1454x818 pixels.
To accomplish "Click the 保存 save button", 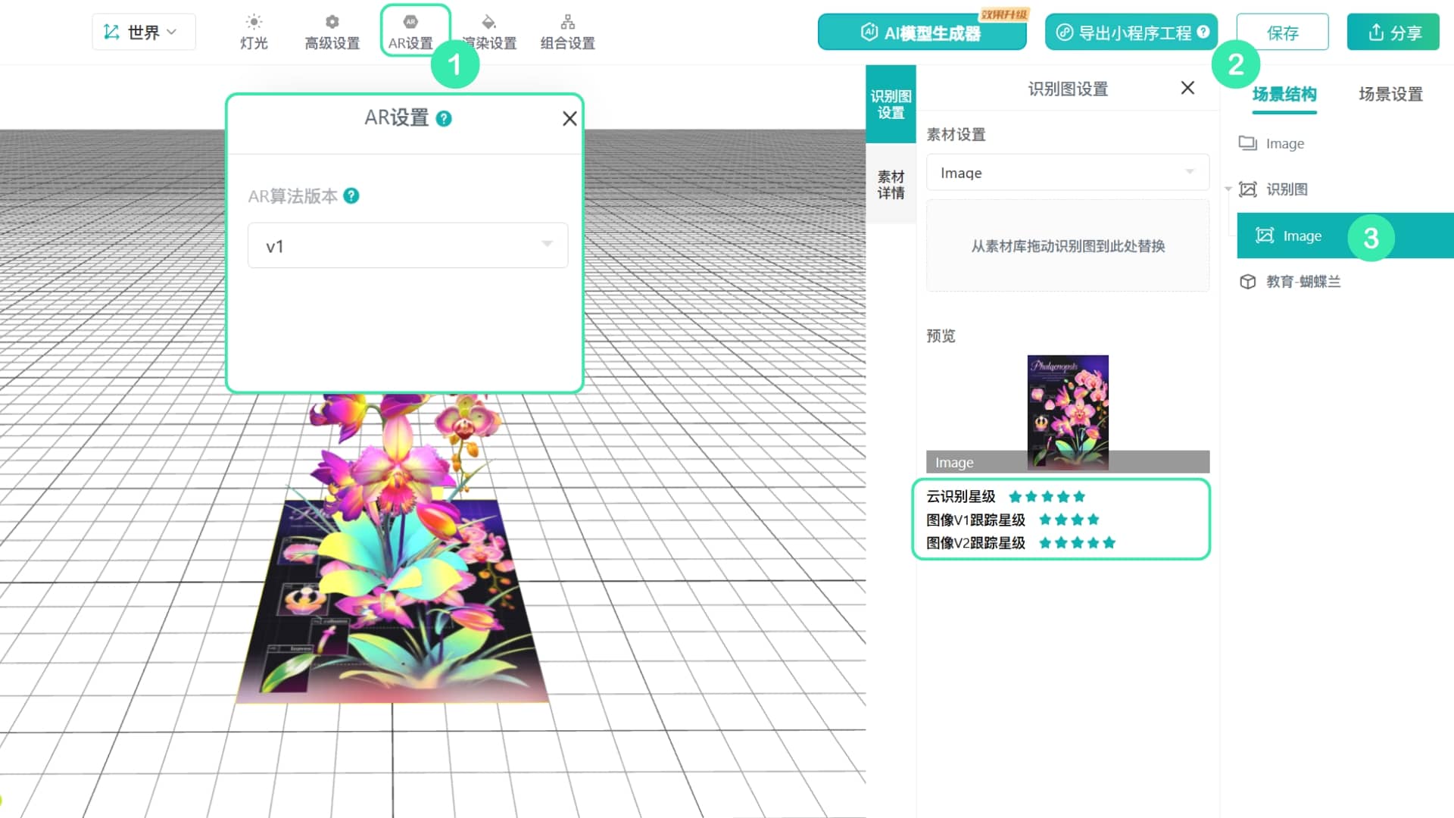I will 1282,32.
